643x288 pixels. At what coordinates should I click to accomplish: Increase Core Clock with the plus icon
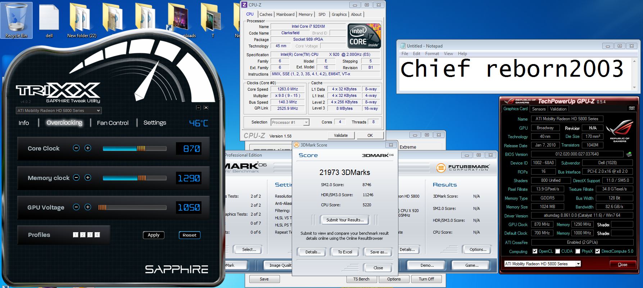tap(88, 148)
